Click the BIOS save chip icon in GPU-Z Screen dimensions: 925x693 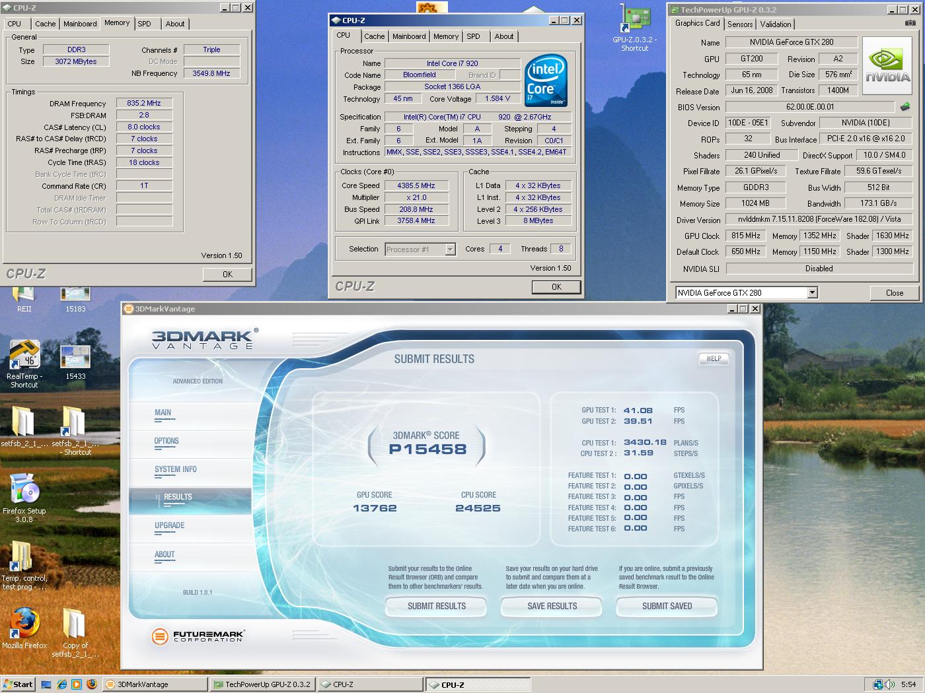(x=905, y=106)
